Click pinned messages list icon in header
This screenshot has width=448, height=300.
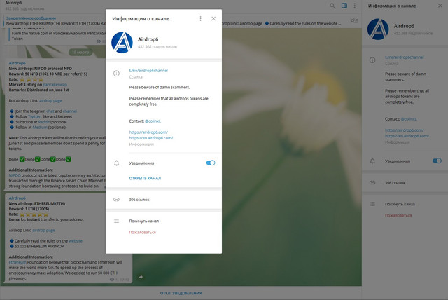tap(354, 20)
